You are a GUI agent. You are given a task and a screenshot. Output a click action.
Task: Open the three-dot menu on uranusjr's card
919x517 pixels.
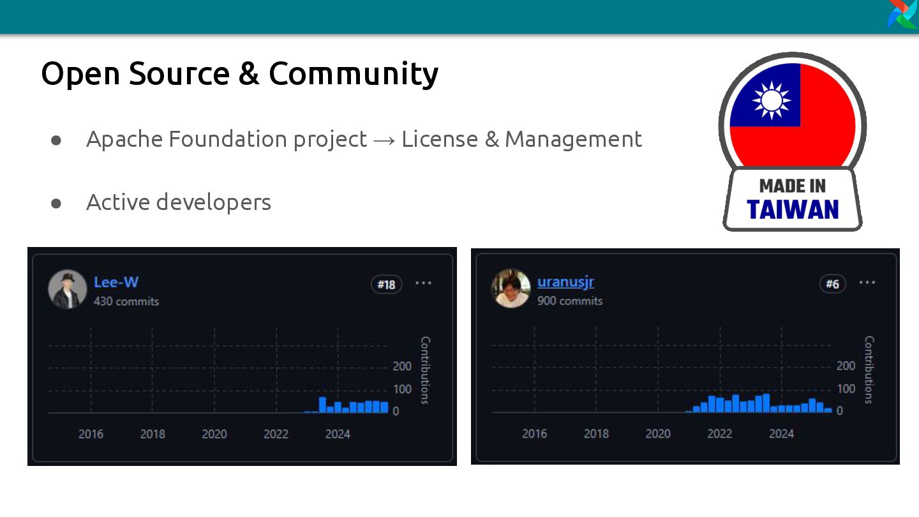(867, 283)
